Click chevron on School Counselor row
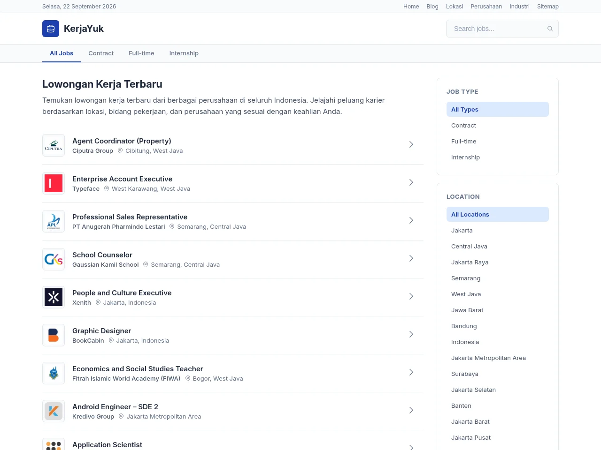Image resolution: width=601 pixels, height=450 pixels. tap(411, 258)
